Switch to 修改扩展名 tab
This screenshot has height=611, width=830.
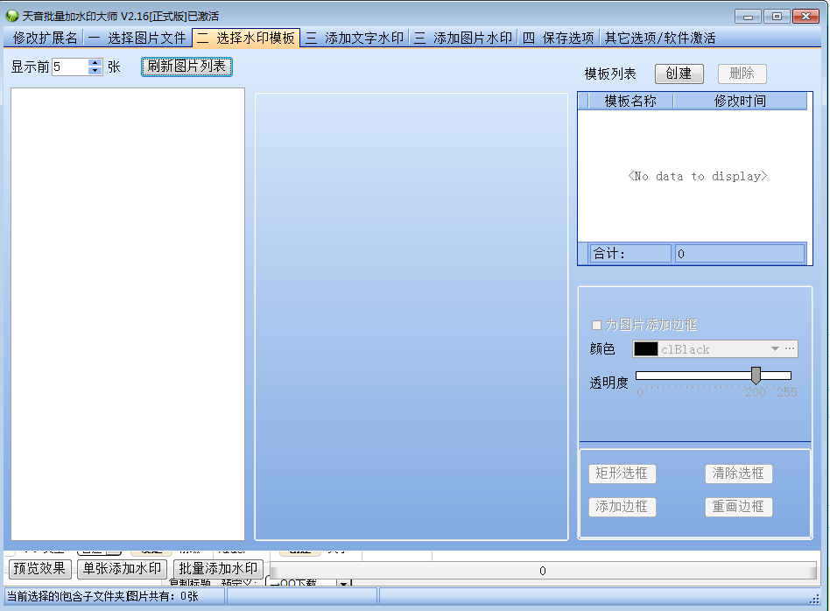[x=46, y=38]
